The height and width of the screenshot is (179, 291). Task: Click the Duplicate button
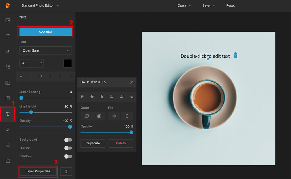[x=93, y=143]
